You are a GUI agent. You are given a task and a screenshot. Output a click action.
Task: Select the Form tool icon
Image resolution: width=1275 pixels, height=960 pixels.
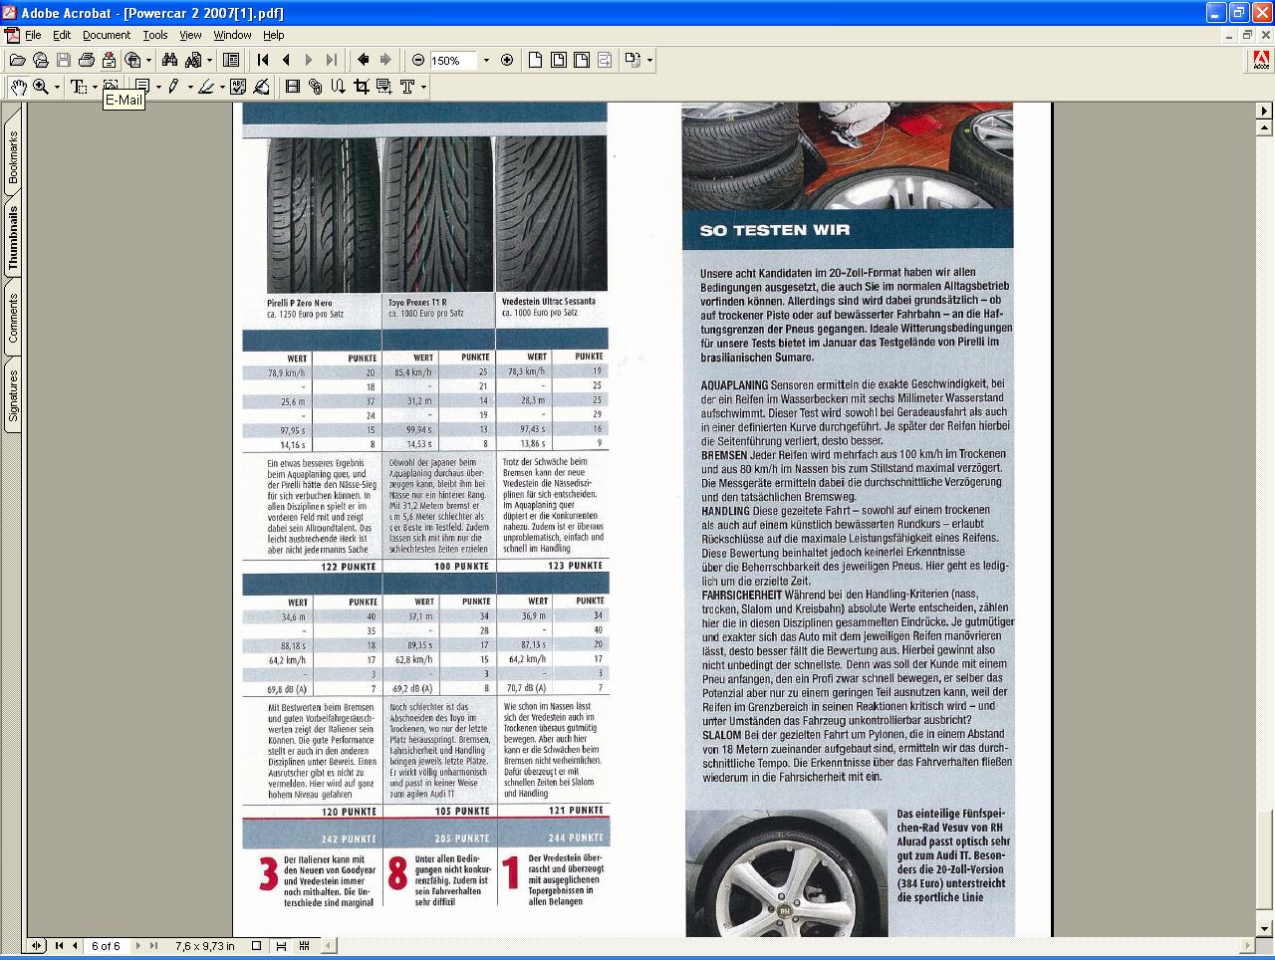click(x=384, y=87)
